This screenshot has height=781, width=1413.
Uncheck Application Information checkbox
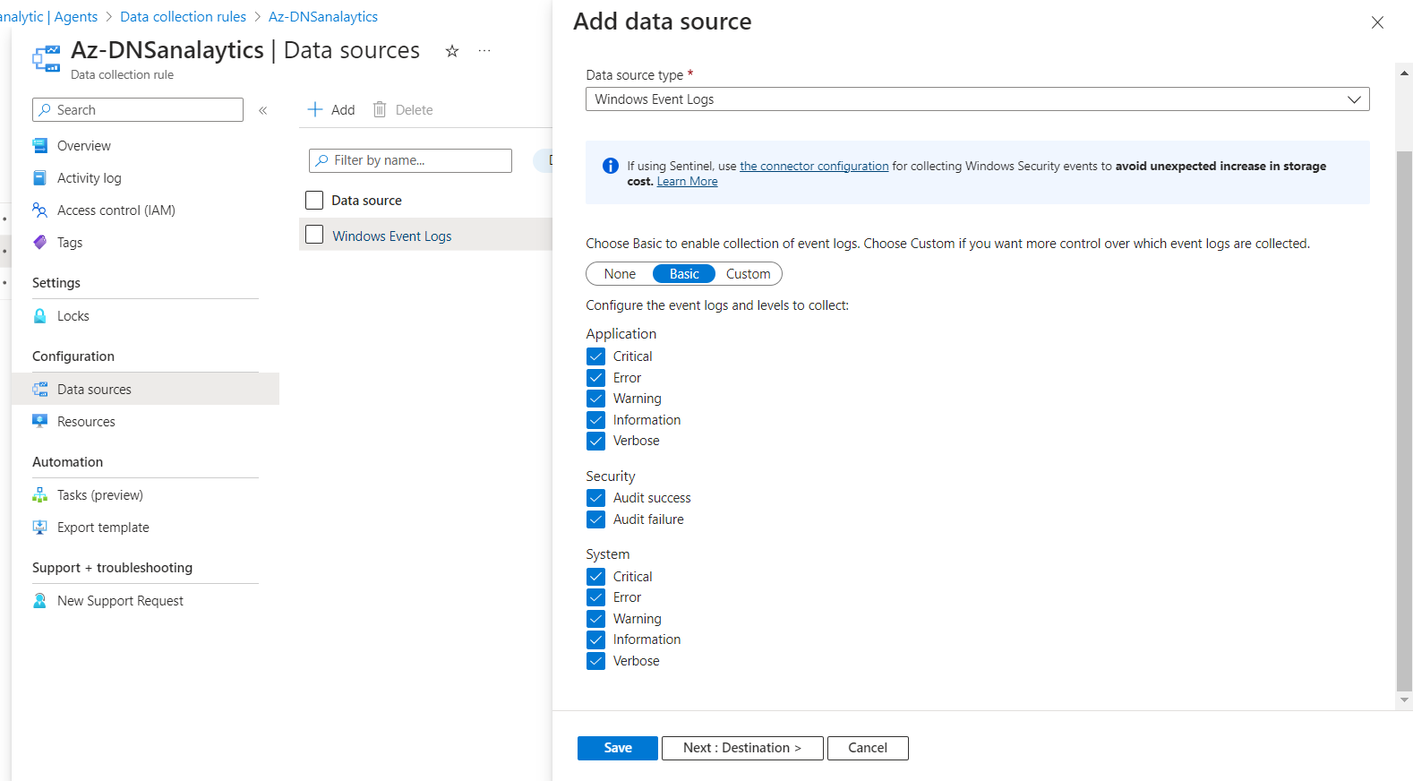coord(596,420)
